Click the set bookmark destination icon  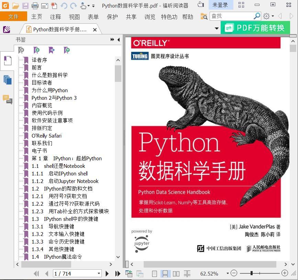point(67,50)
